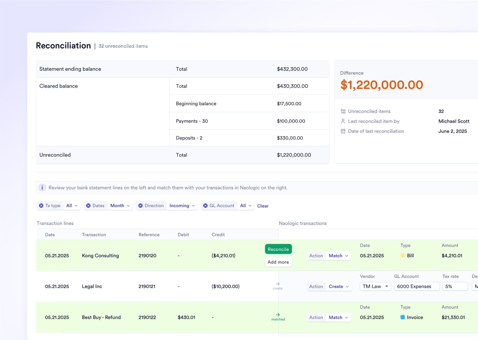Image resolution: width=478 pixels, height=340 pixels.
Task: Click the Reconciliation page heading
Action: [x=63, y=46]
